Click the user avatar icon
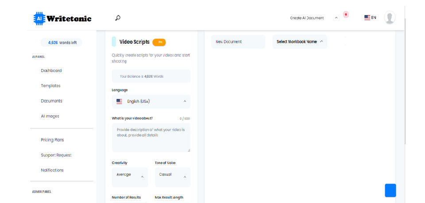The image size is (425, 203). pyautogui.click(x=390, y=18)
